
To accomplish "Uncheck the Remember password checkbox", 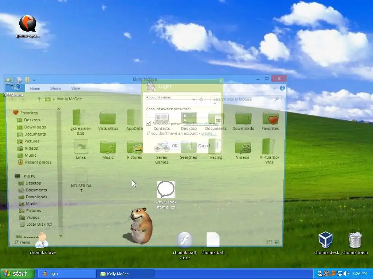I will point(149,124).
